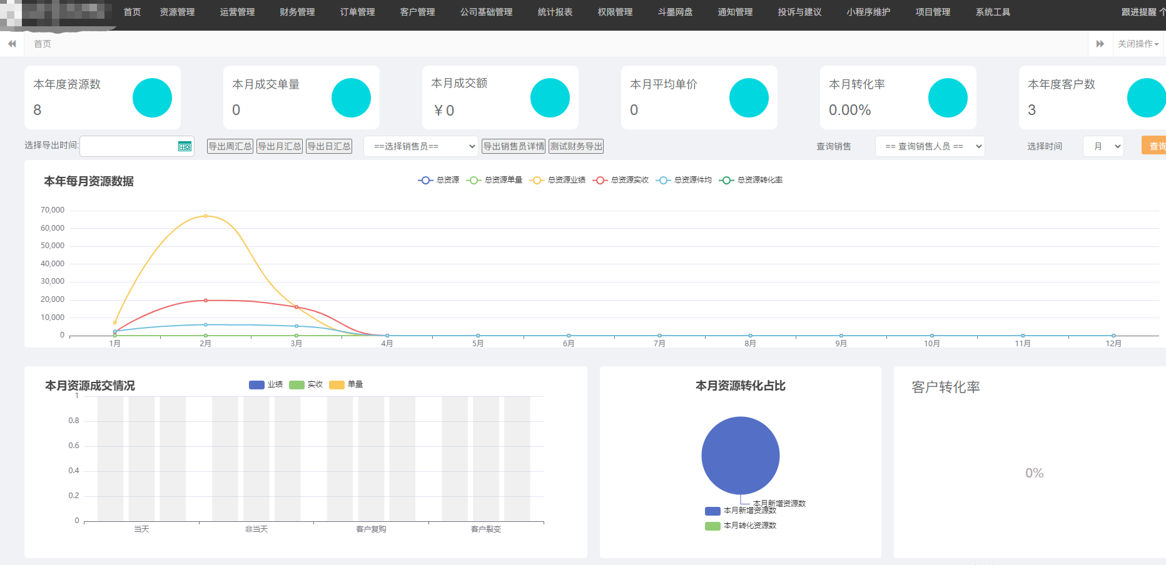Click the left double-arrow icon beside 首页 breadcrumb
Viewport: 1166px width, 565px height.
click(x=12, y=43)
